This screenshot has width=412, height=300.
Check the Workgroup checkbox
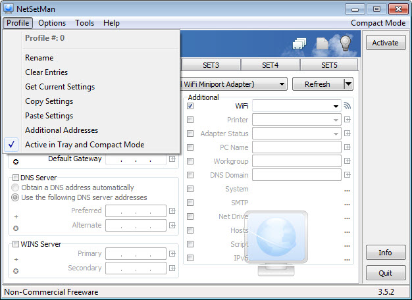[x=190, y=161]
